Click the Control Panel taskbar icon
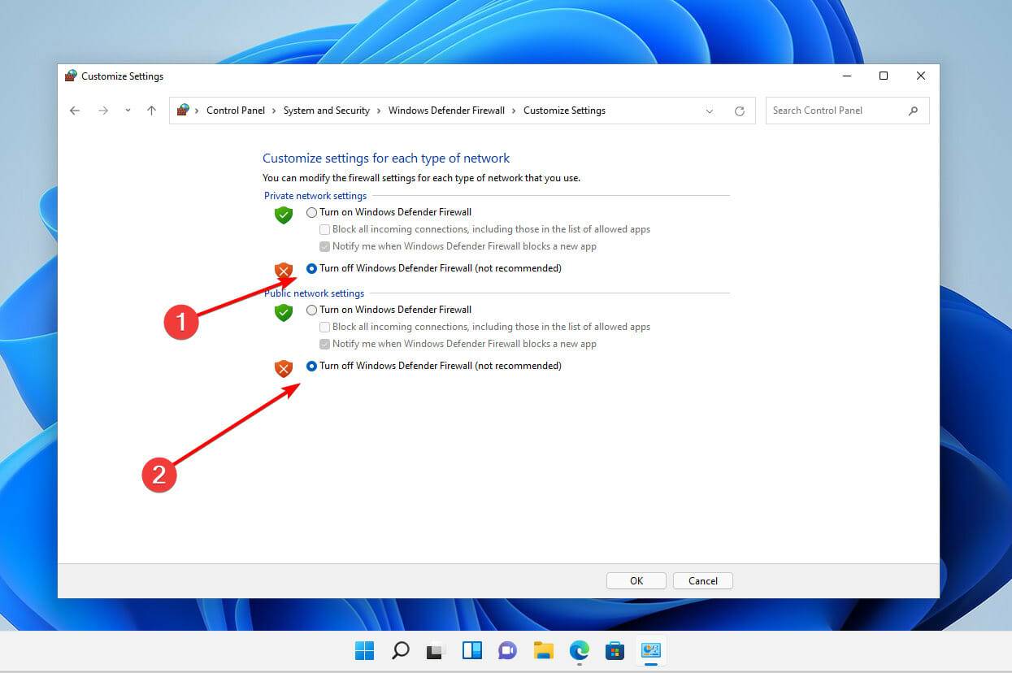This screenshot has width=1012, height=673. [651, 650]
